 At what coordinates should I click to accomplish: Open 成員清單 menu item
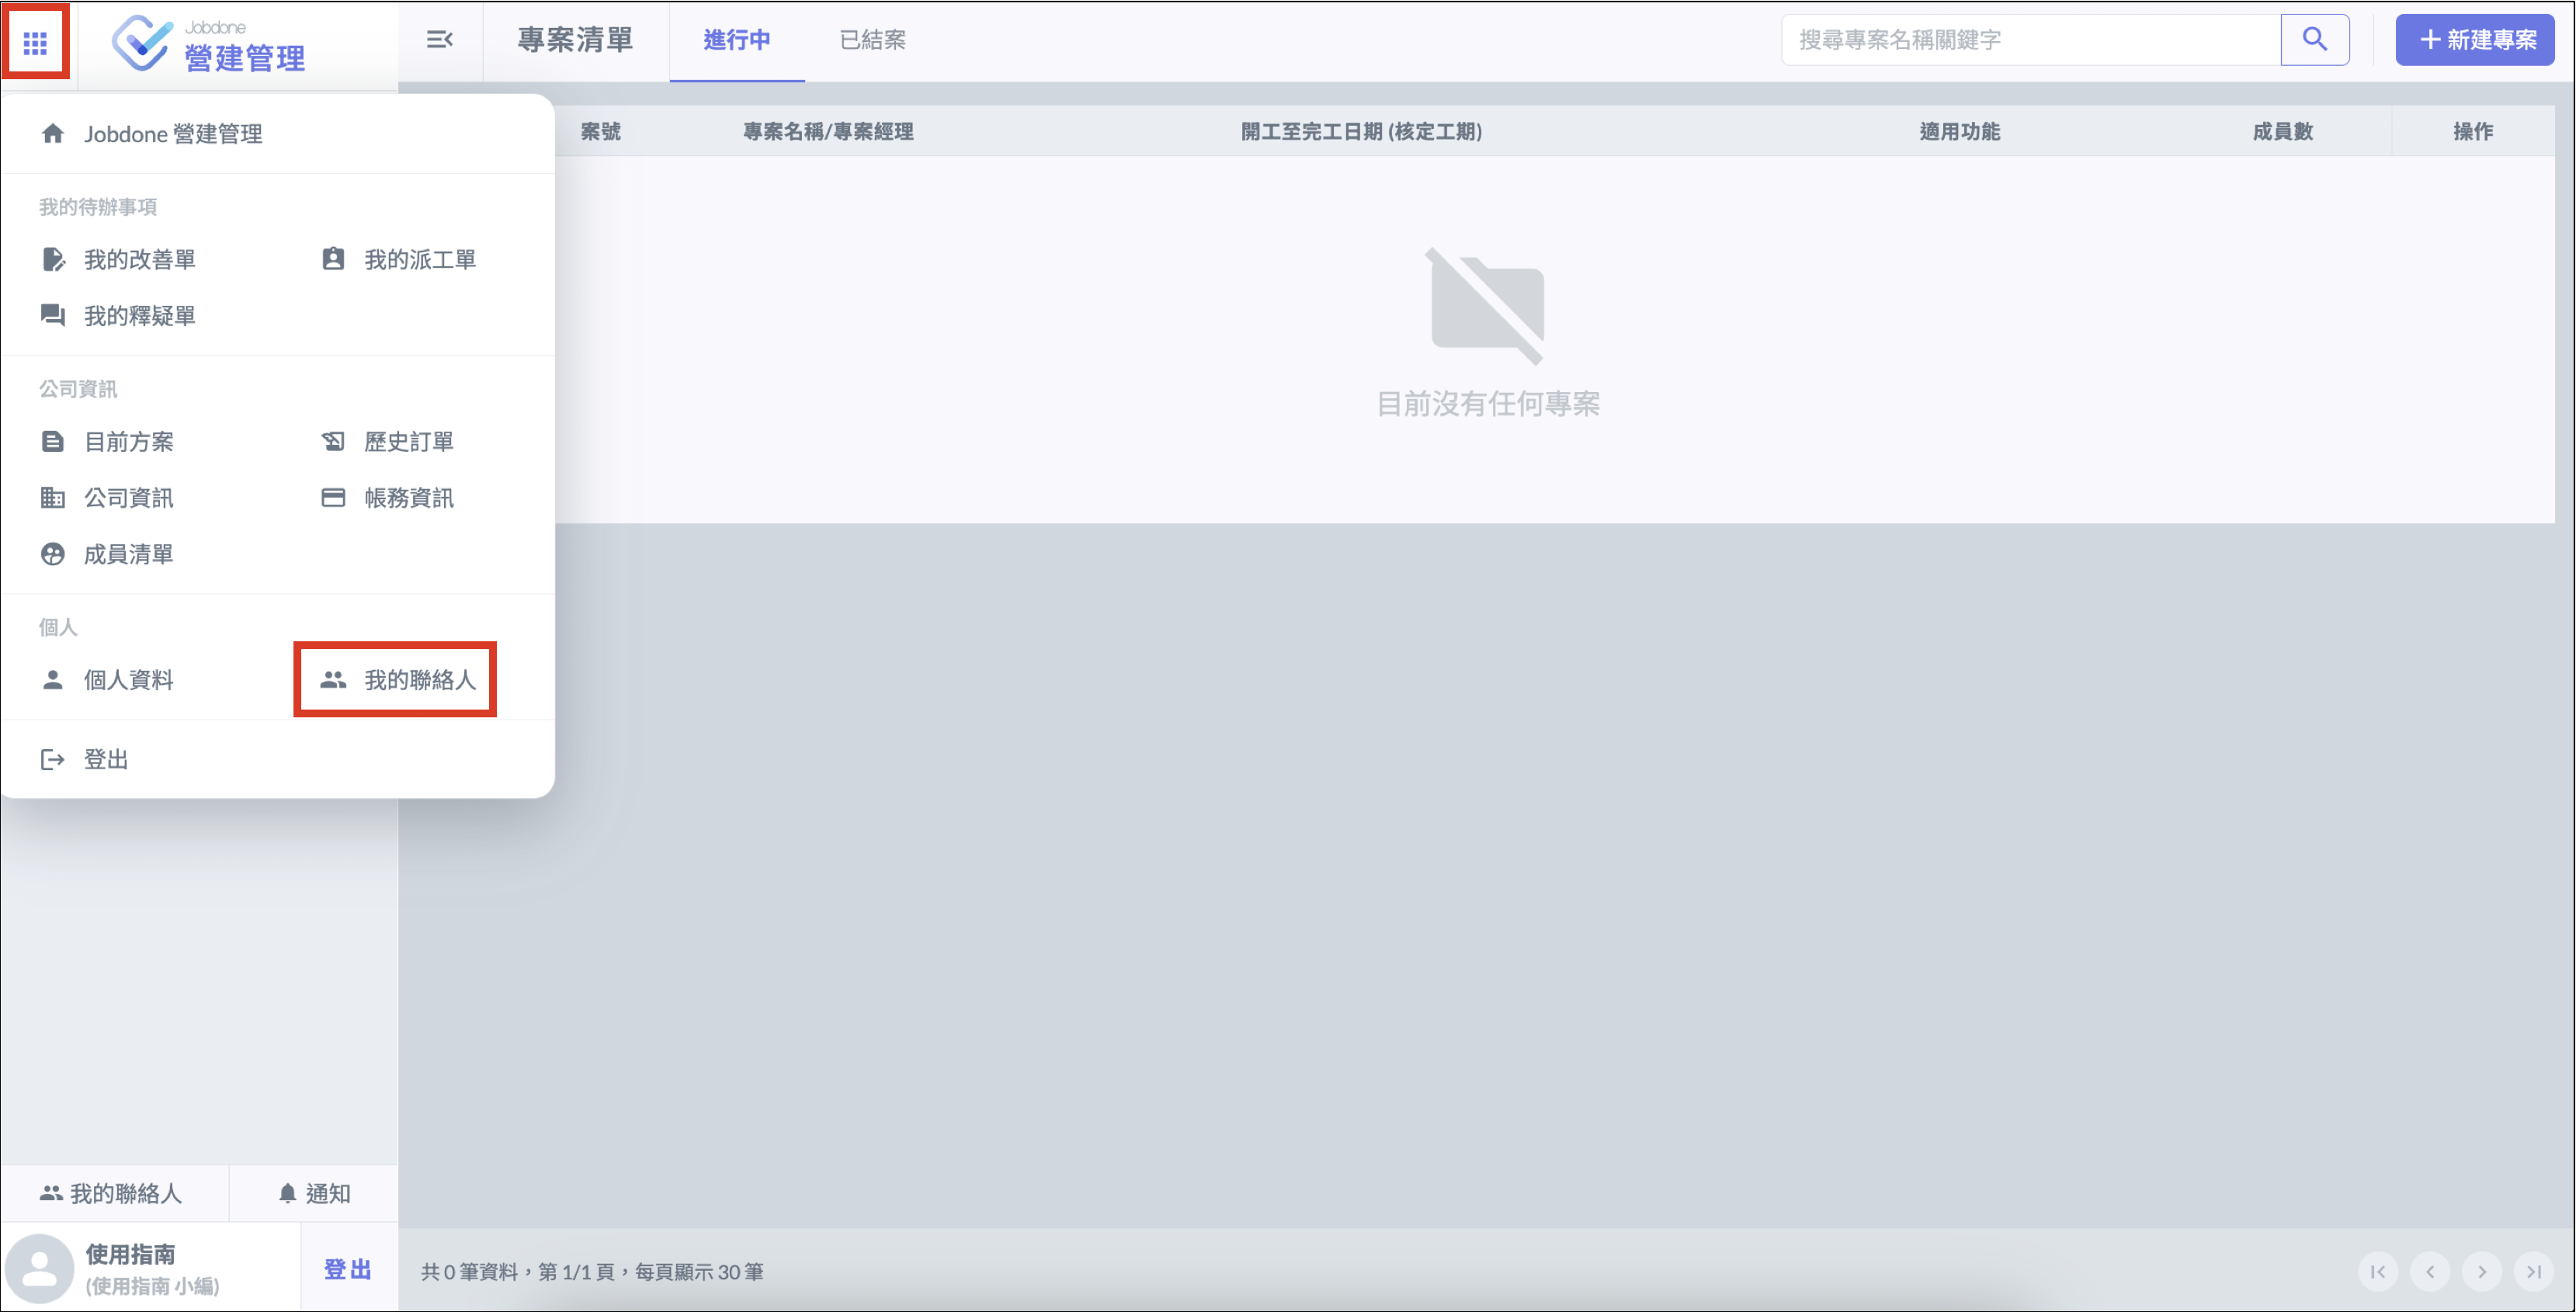[x=128, y=554]
